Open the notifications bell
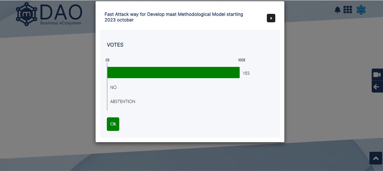Image resolution: width=383 pixels, height=171 pixels. [337, 10]
